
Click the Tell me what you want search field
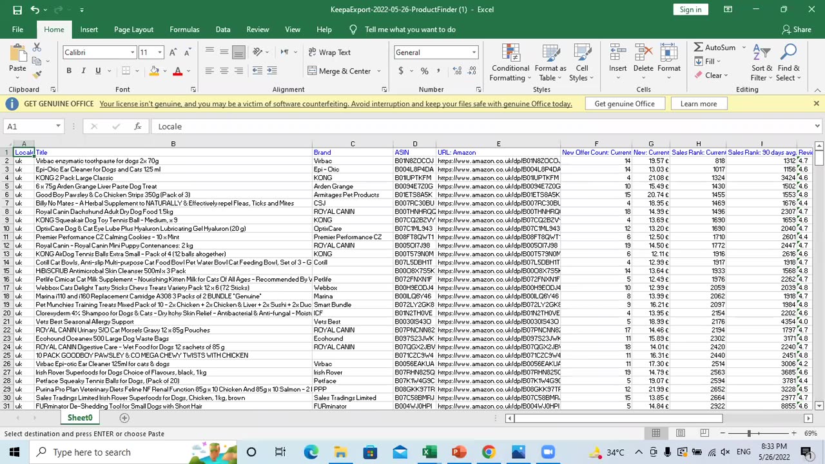[410, 30]
